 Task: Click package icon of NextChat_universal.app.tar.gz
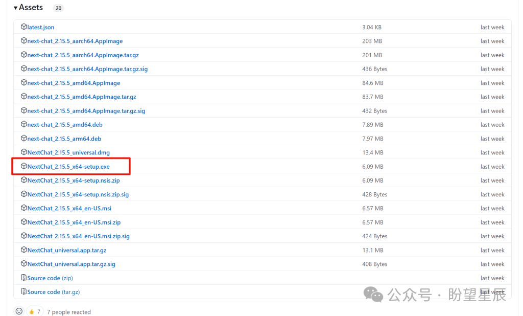pyautogui.click(x=23, y=250)
